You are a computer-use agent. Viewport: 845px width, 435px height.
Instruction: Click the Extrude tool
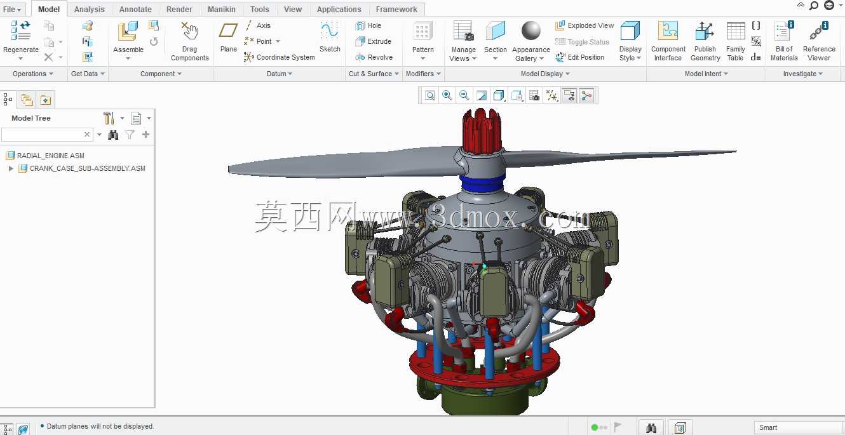374,41
